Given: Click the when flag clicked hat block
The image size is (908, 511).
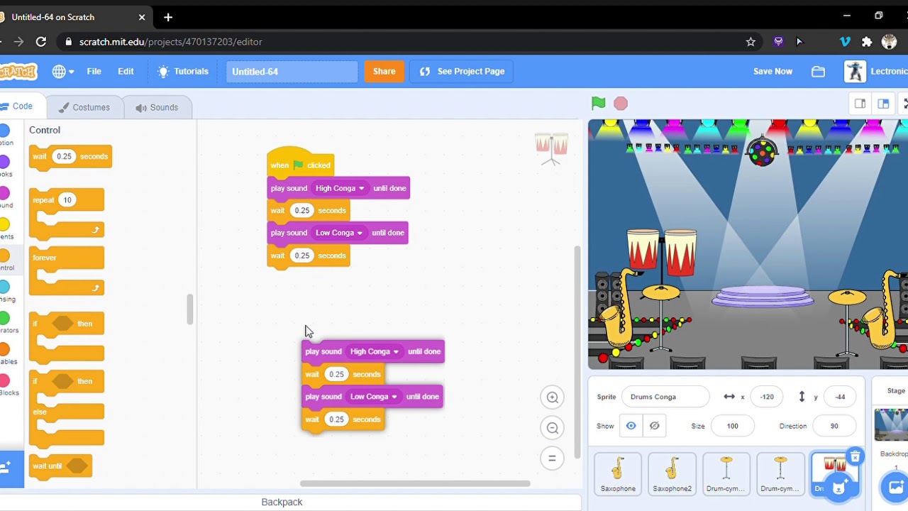Looking at the screenshot, I should pyautogui.click(x=300, y=164).
